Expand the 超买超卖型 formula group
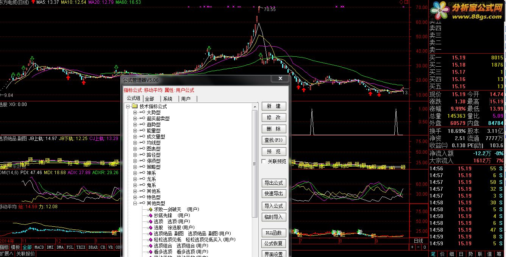 [x=135, y=118]
